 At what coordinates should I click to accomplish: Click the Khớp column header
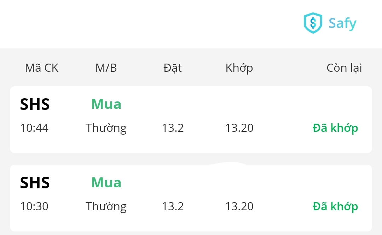(239, 68)
